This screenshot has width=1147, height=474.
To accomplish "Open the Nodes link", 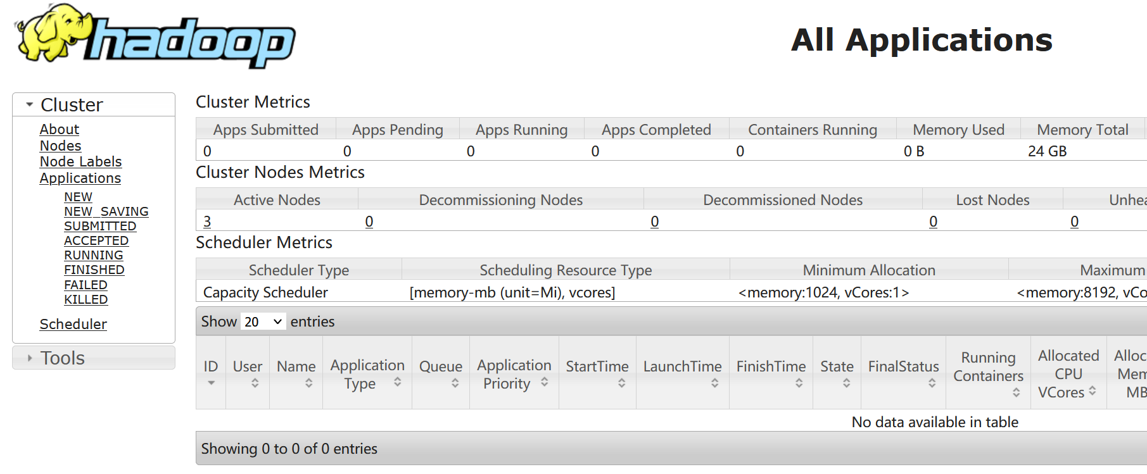I will [60, 146].
